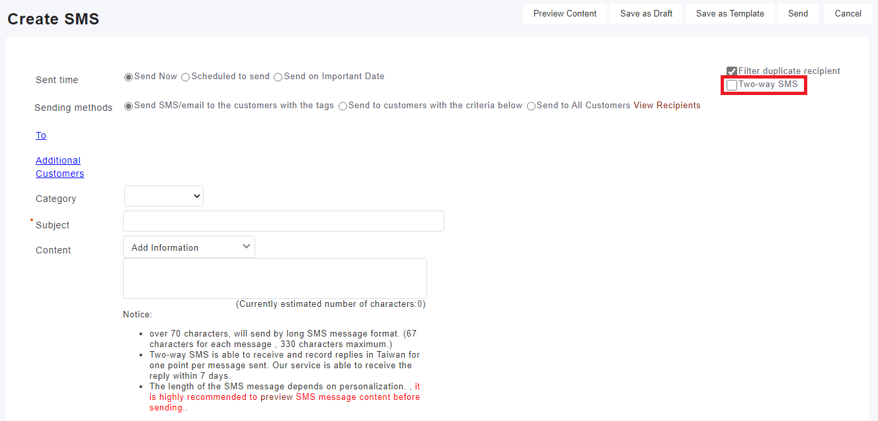This screenshot has height=421, width=878.
Task: Choose Scheduled to send option
Action: coord(186,77)
